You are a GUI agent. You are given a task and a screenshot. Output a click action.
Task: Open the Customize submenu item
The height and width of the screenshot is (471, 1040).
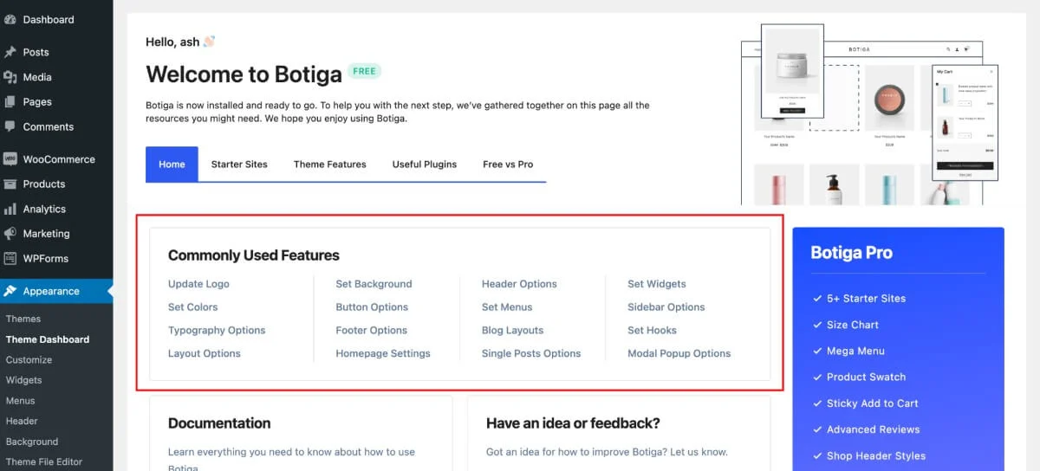tap(29, 360)
